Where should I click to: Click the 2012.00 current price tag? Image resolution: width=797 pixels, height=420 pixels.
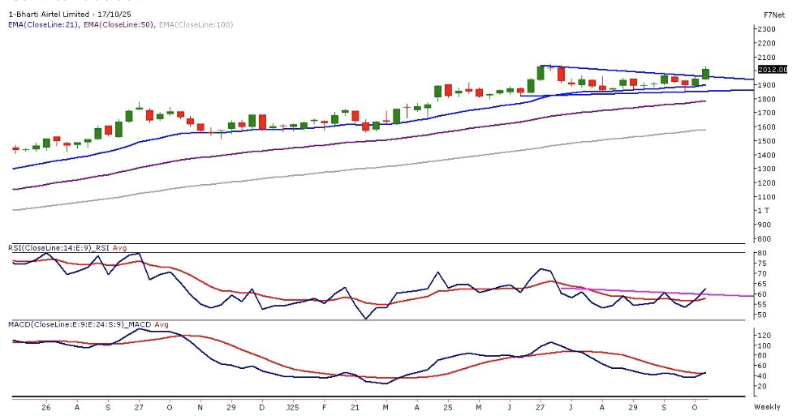coord(772,70)
